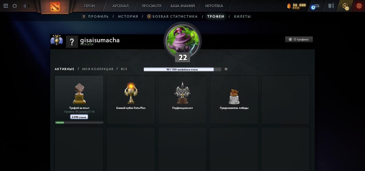Image resolution: width=365 pixels, height=171 pixels.
Task: Switch to the ИСТОРИЯ tab
Action: point(128,17)
